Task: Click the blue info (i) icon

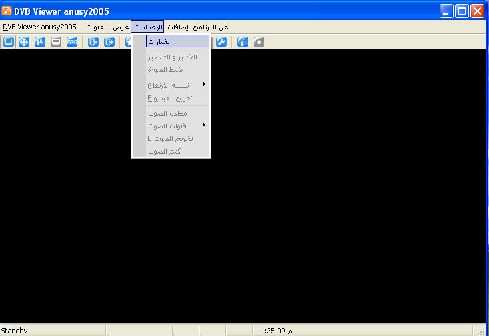Action: point(243,42)
